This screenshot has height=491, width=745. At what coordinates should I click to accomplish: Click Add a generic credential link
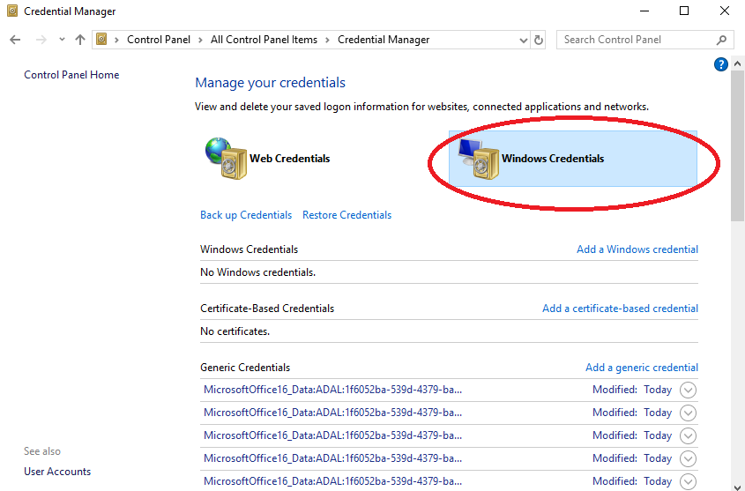[x=641, y=368]
